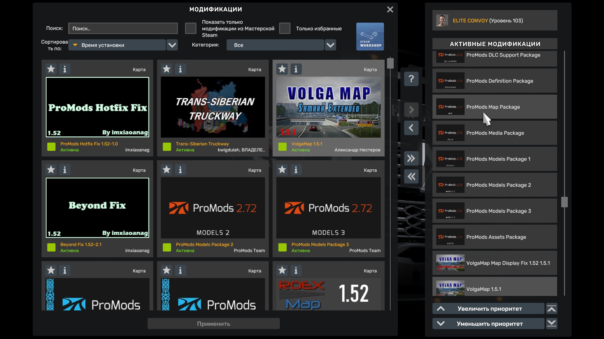Select ProMods Assets Package in active list
Viewport: 604px width, 339px height.
pyautogui.click(x=495, y=237)
